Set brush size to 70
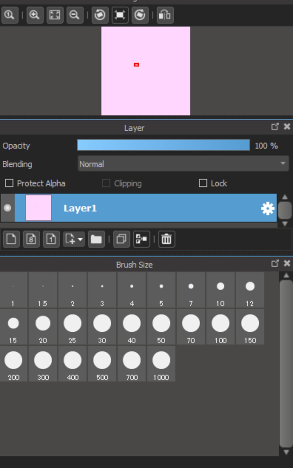This screenshot has width=293, height=468. [191, 327]
